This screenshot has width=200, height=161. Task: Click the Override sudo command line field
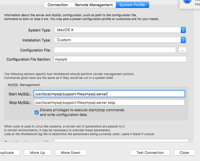click(121, 140)
